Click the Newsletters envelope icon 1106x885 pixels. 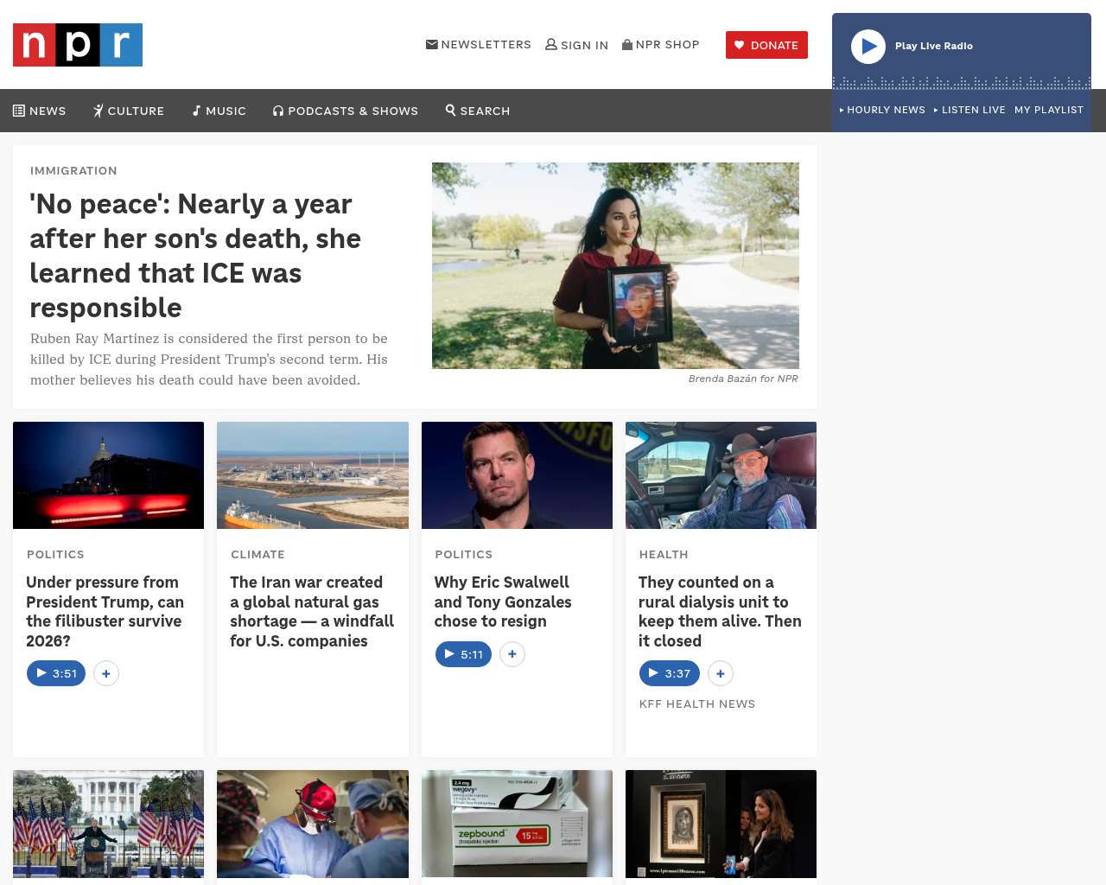coord(432,44)
